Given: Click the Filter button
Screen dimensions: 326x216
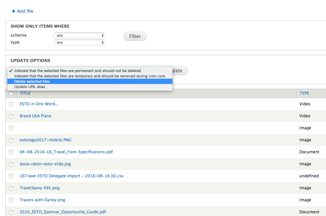Looking at the screenshot, I should coord(135,36).
